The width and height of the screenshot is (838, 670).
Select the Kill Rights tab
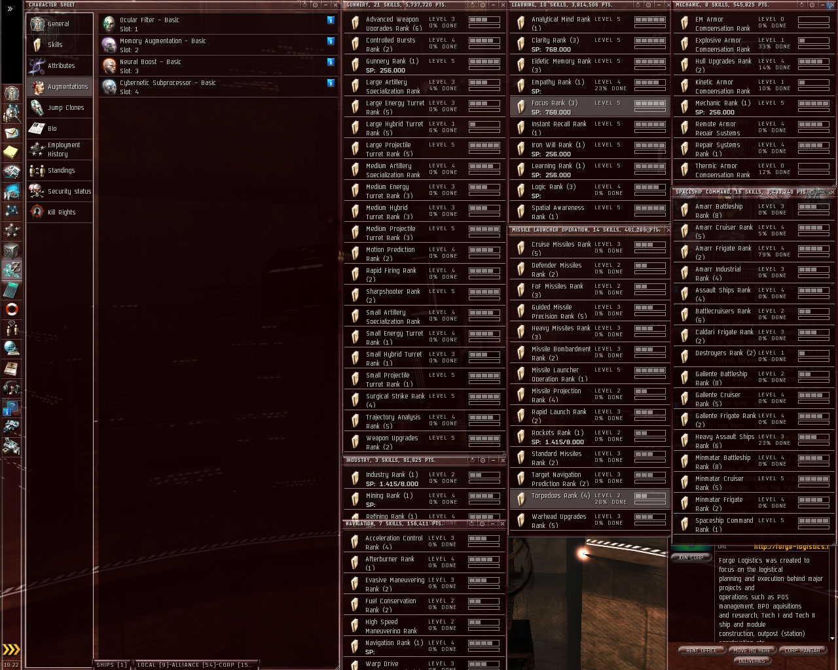[60, 213]
